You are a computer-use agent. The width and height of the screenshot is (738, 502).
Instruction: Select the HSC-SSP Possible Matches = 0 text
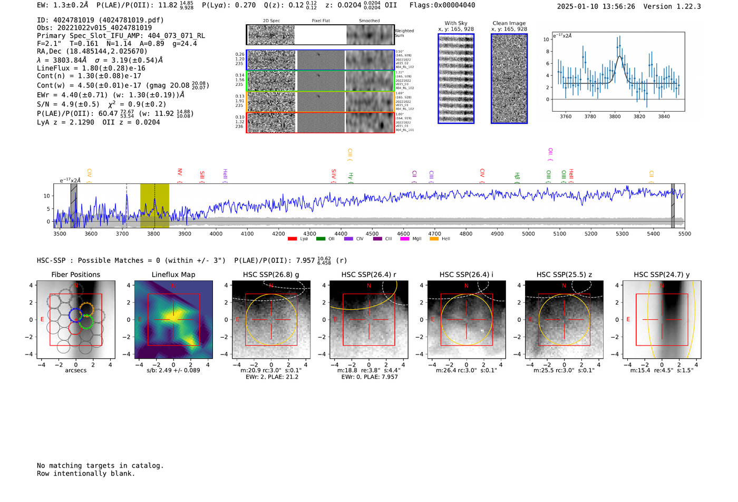(x=131, y=260)
